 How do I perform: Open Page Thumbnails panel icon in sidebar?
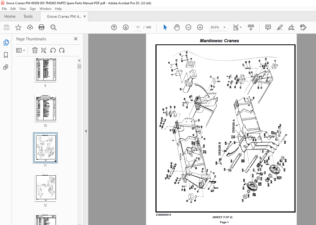coord(6,43)
